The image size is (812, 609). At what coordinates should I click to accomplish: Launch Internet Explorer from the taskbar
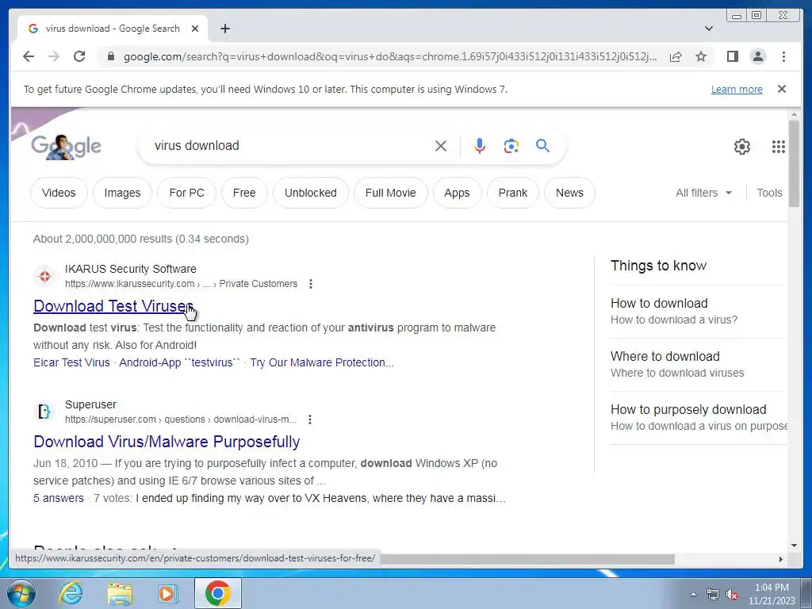tap(71, 593)
